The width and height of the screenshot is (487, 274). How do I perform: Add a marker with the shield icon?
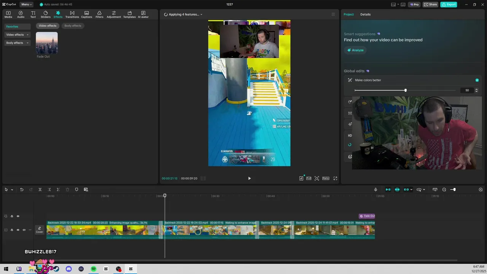click(x=76, y=190)
